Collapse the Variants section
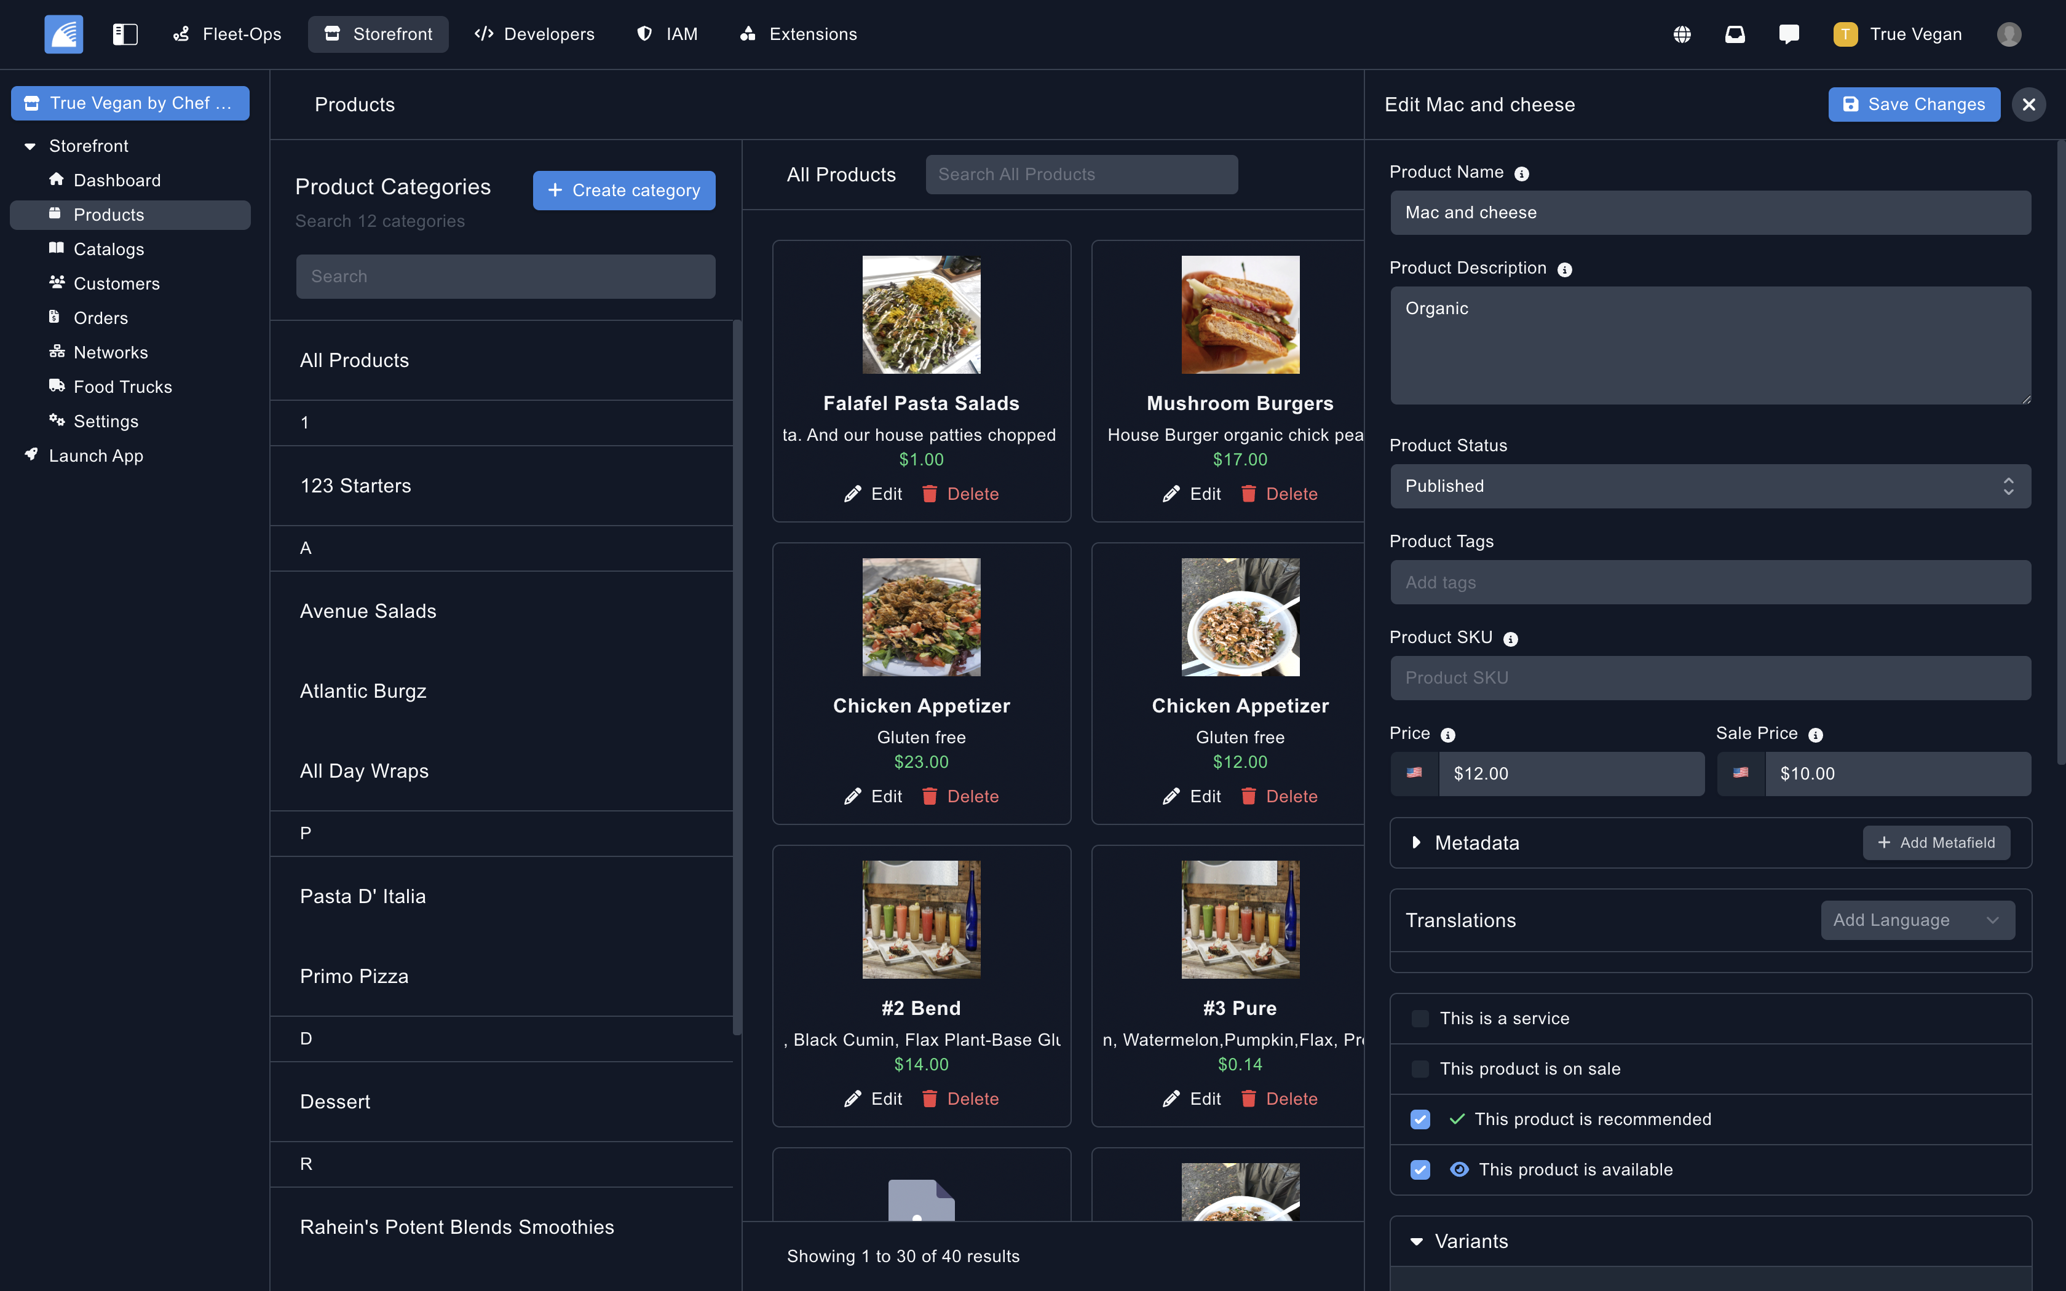This screenshot has height=1291, width=2066. click(1416, 1241)
